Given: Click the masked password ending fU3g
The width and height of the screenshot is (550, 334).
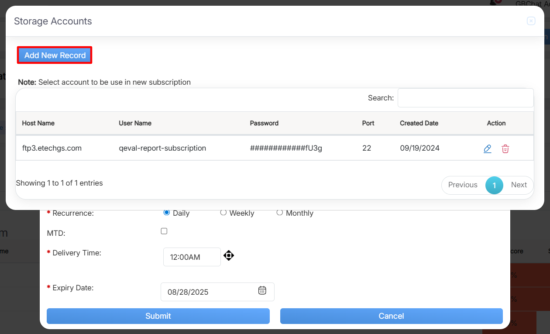Looking at the screenshot, I should (286, 148).
